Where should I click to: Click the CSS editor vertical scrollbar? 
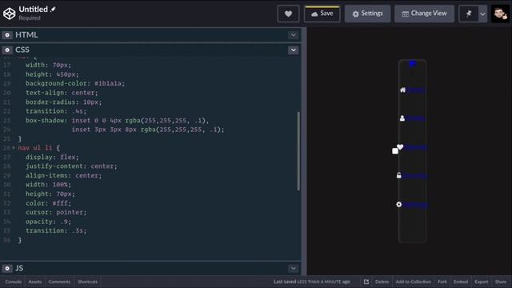point(298,151)
